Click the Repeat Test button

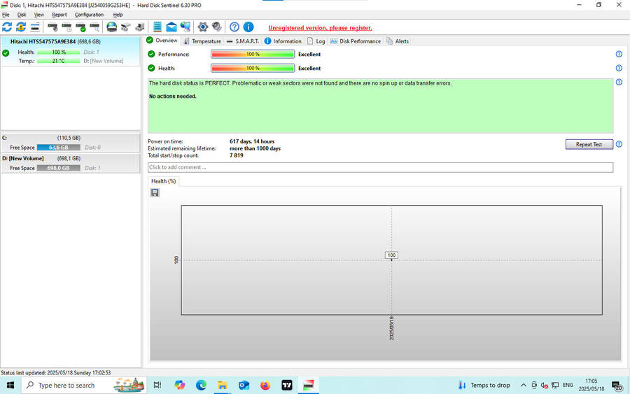(589, 144)
